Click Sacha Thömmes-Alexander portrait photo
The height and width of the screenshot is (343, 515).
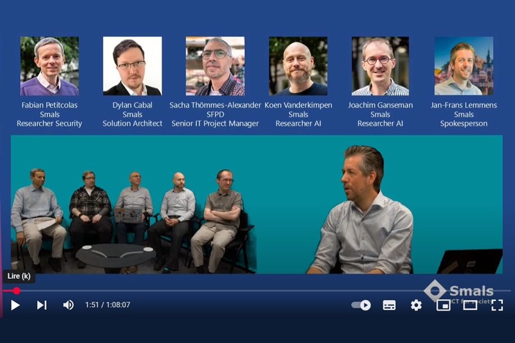click(x=215, y=66)
